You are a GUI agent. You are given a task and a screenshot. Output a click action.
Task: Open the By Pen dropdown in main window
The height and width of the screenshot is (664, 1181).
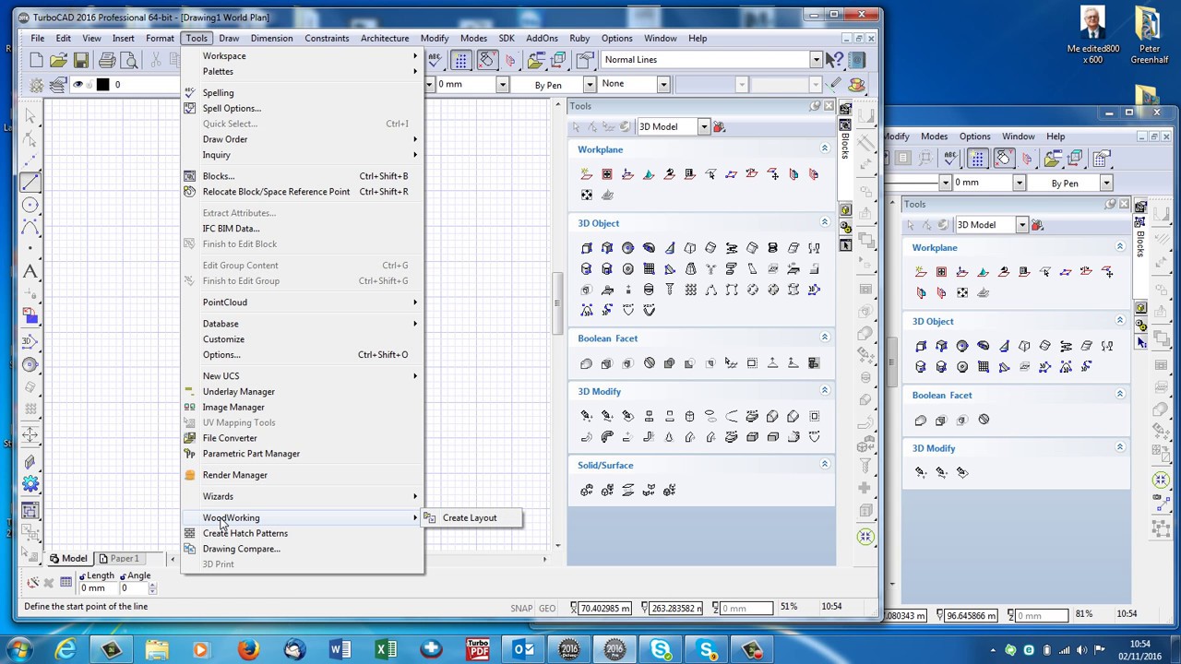(x=589, y=85)
